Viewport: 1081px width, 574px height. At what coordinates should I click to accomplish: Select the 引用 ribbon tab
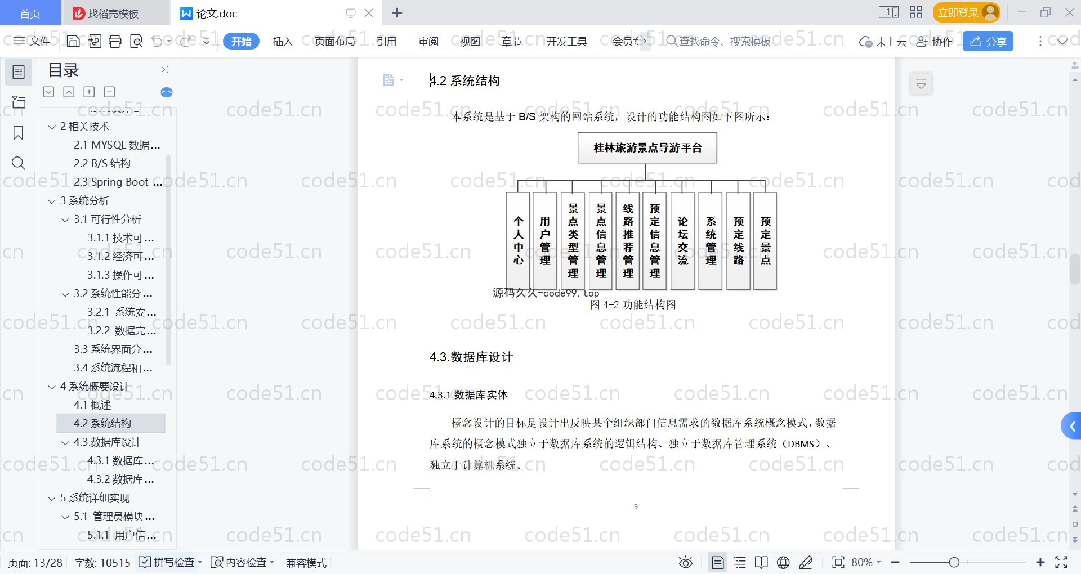pos(387,41)
